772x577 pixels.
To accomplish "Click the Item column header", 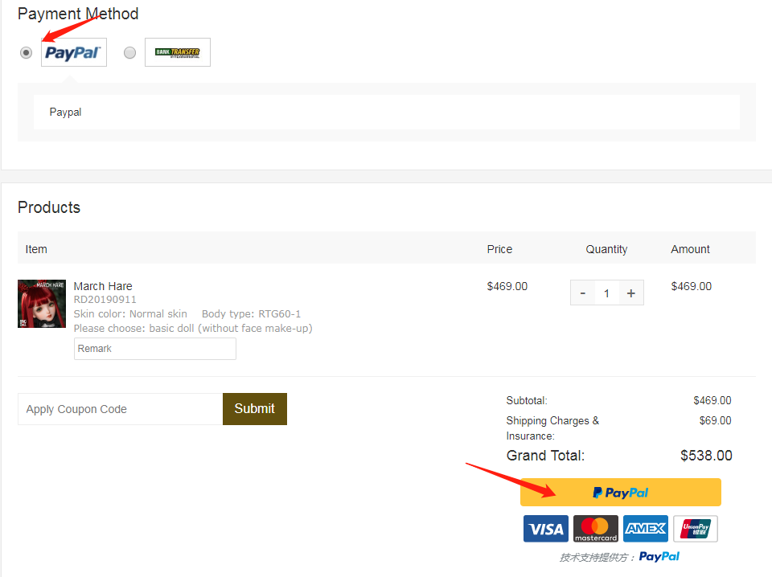I will [36, 249].
